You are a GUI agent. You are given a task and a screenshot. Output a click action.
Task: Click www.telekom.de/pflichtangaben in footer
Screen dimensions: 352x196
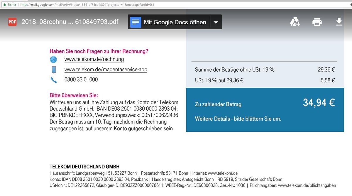pyautogui.click(x=307, y=185)
